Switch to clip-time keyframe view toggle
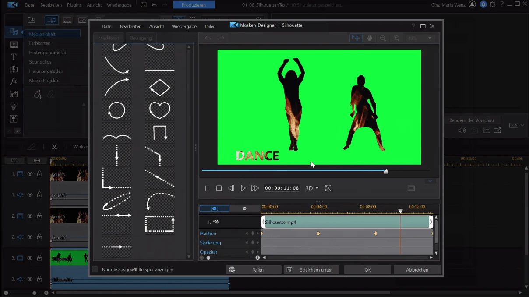The image size is (529, 297). pyautogui.click(x=214, y=209)
